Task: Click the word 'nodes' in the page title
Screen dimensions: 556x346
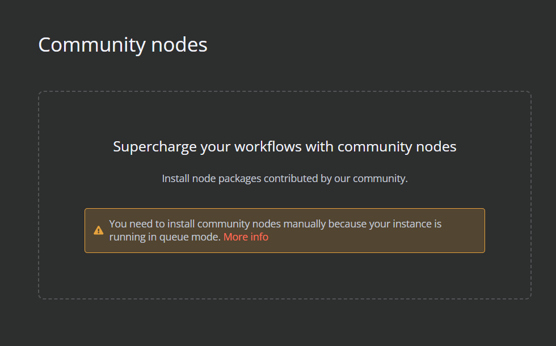Action: [179, 45]
